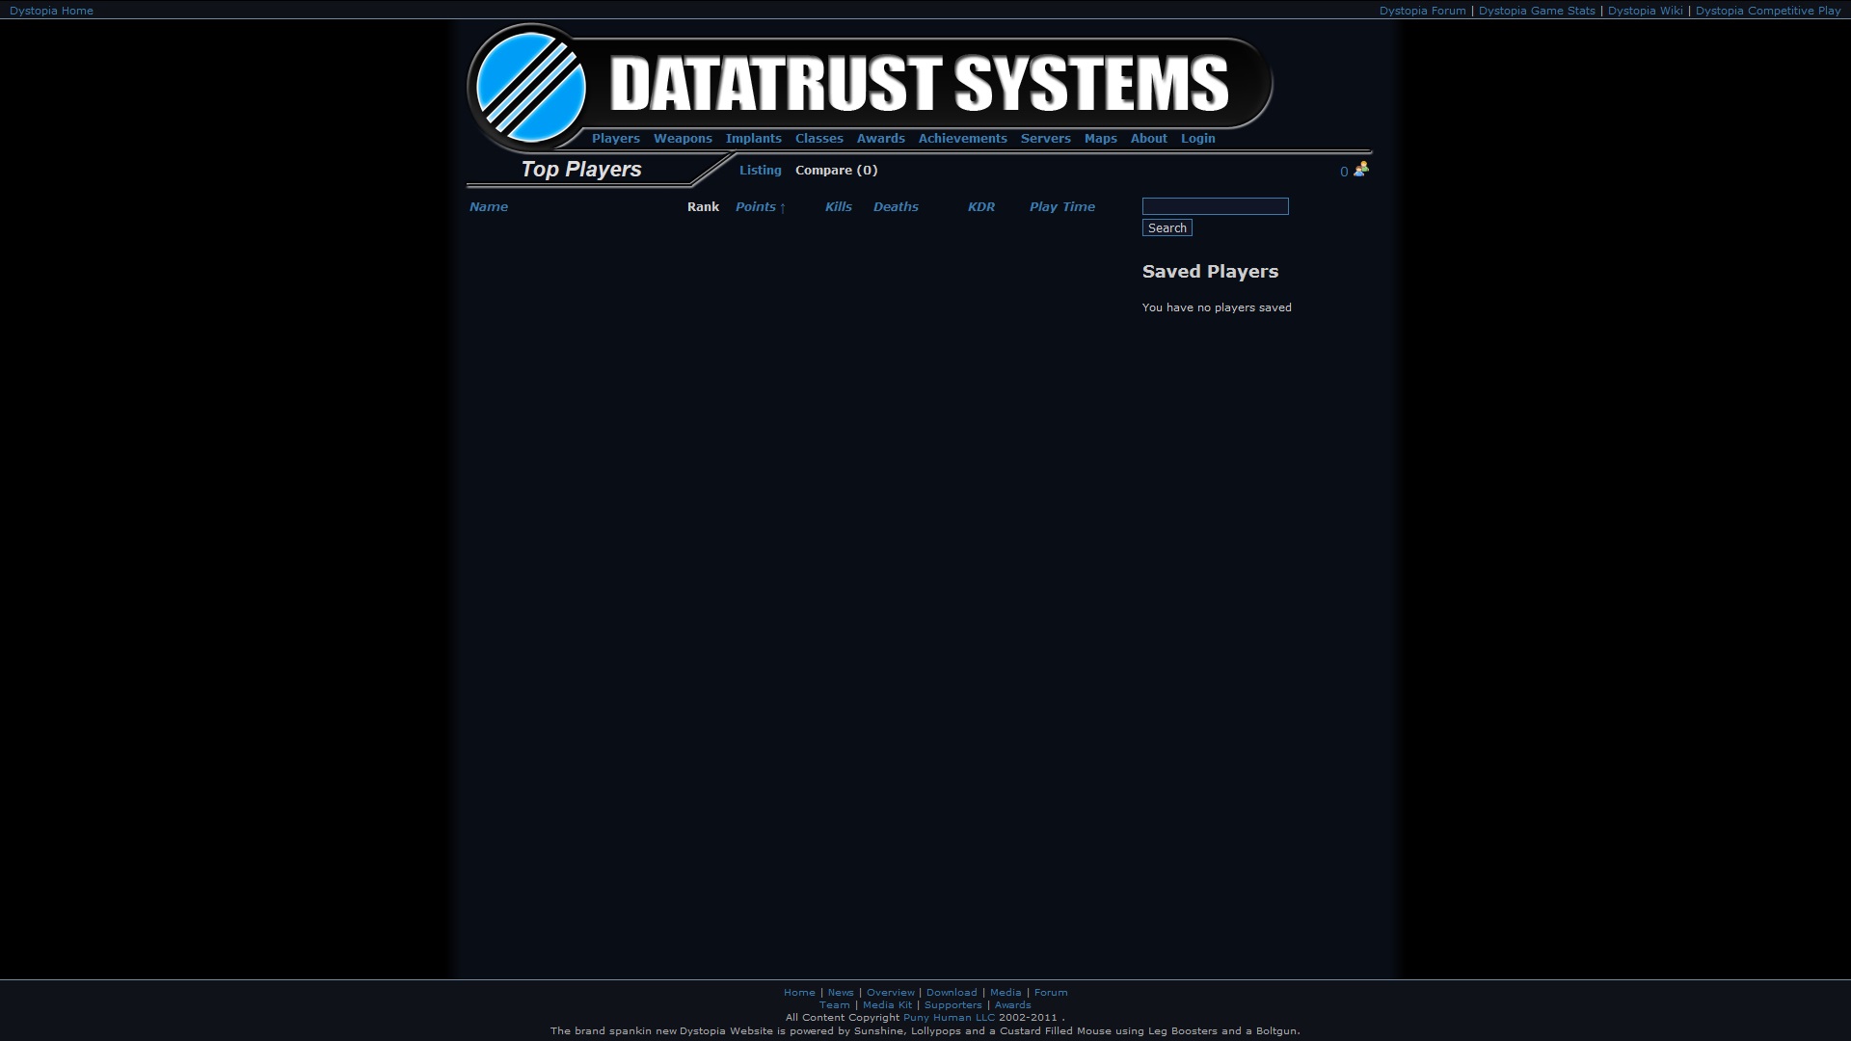Viewport: 1851px width, 1041px height.
Task: Switch to the Listing tab
Action: (760, 171)
